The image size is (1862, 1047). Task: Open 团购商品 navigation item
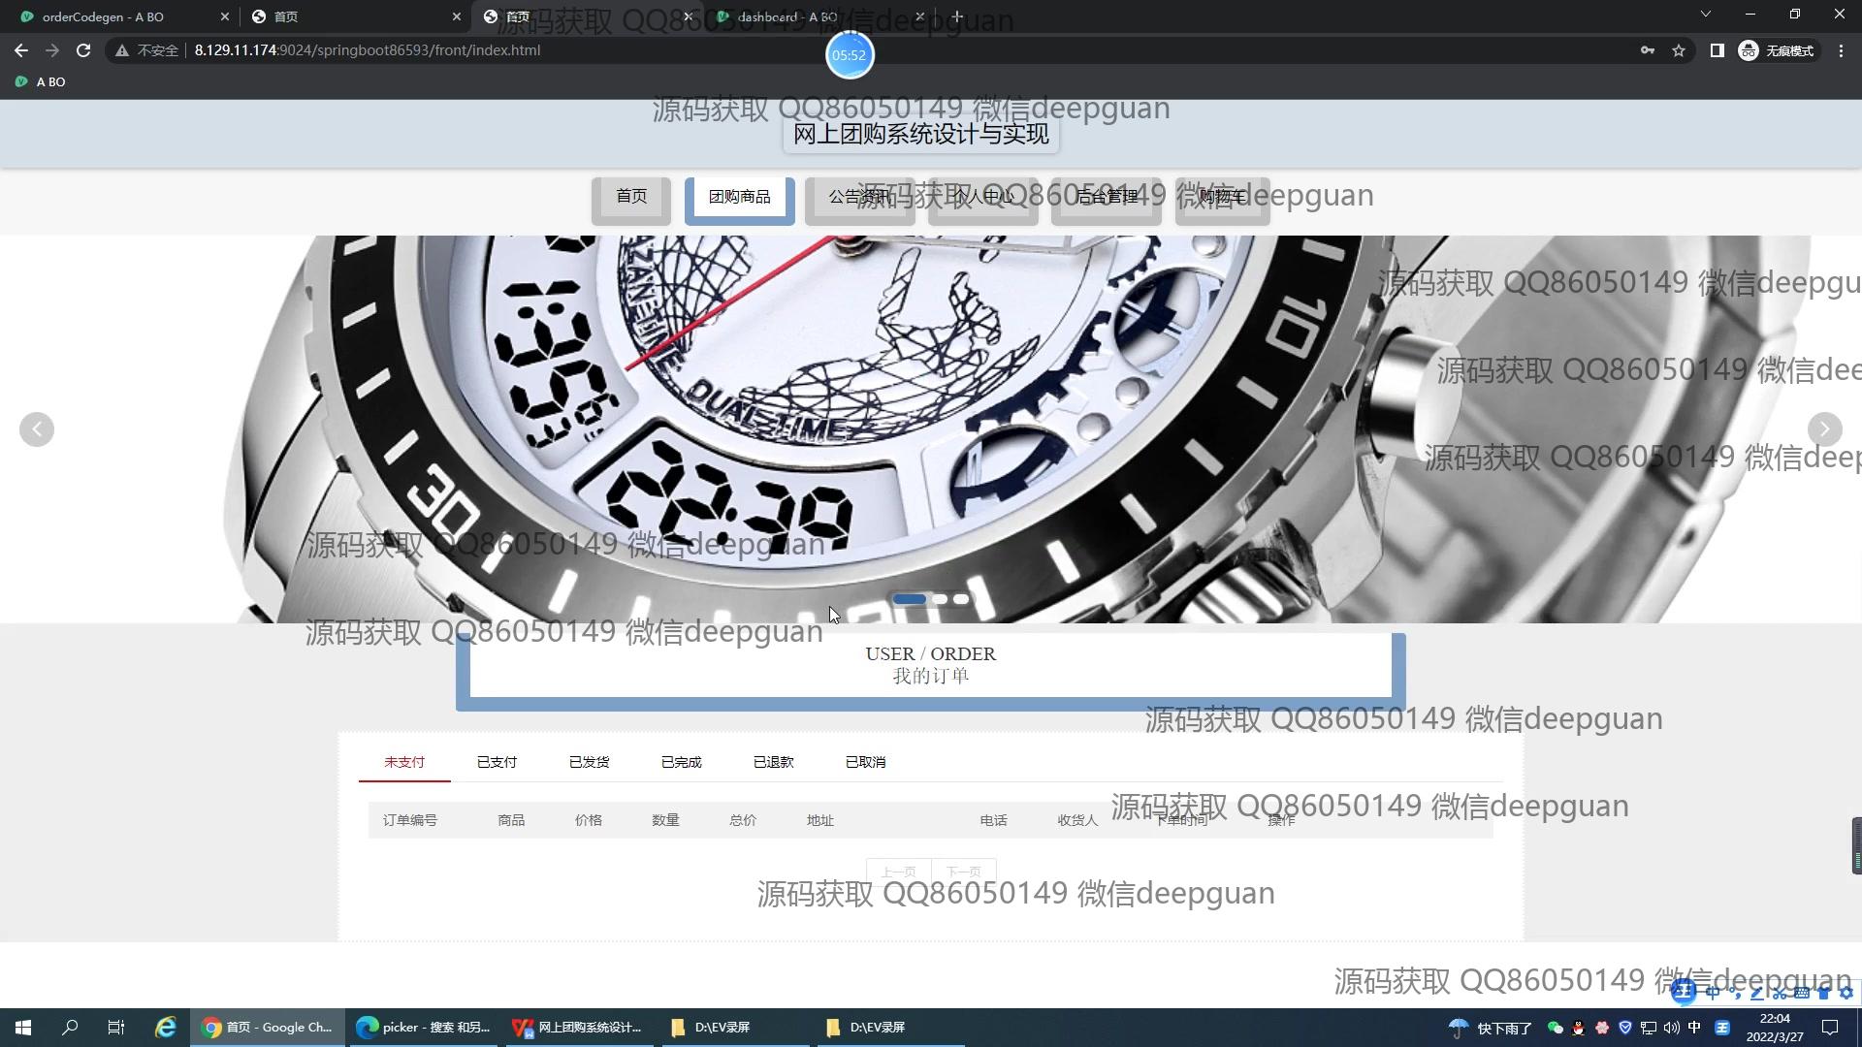[739, 197]
